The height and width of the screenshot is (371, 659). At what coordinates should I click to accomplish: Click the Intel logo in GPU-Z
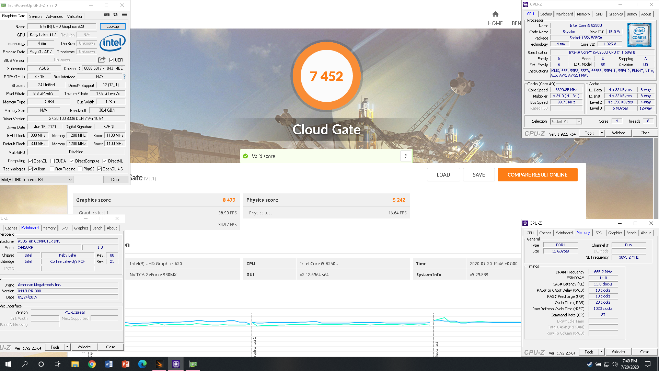[113, 43]
